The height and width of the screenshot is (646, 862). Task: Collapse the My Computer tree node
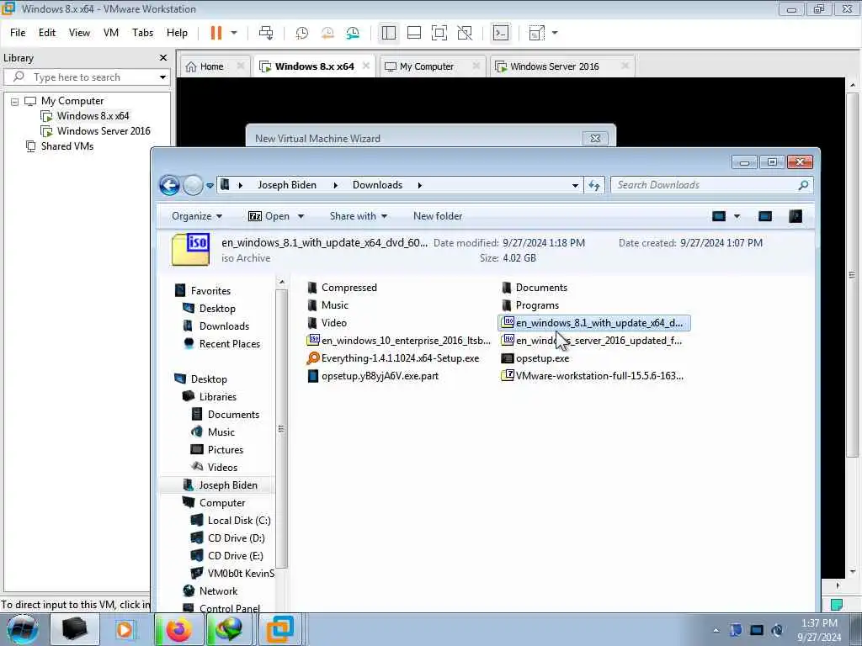pos(15,102)
